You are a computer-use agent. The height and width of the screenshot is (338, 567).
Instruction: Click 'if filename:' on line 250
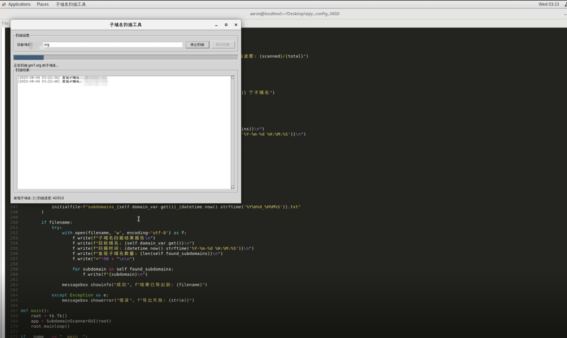57,222
